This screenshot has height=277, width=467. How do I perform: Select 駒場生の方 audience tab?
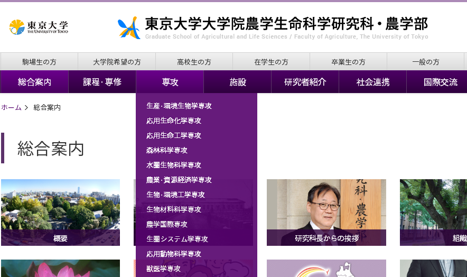pyautogui.click(x=39, y=62)
